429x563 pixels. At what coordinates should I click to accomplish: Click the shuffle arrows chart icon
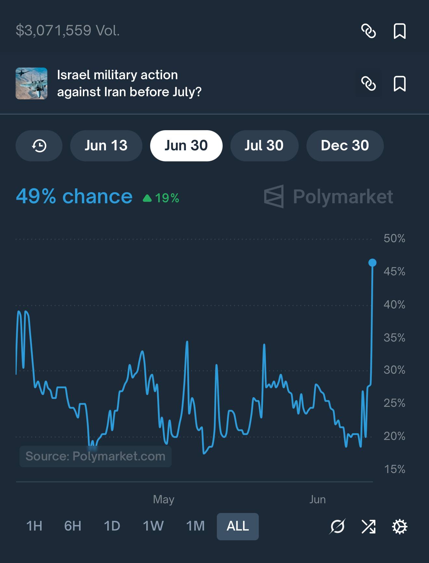coord(369,526)
